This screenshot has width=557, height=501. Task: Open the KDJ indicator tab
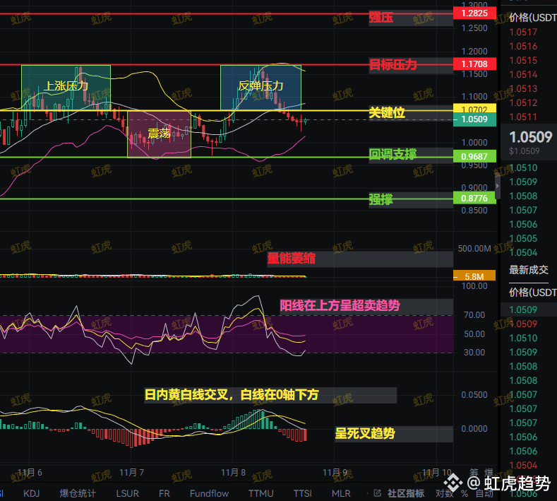[32, 493]
